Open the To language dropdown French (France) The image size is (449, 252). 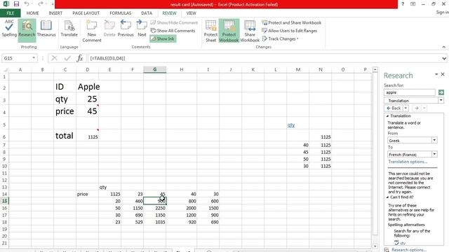434,154
